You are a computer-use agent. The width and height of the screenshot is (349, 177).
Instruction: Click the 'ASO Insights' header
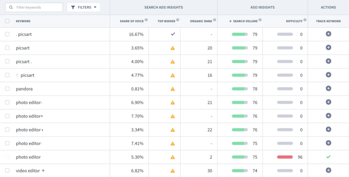click(x=262, y=7)
